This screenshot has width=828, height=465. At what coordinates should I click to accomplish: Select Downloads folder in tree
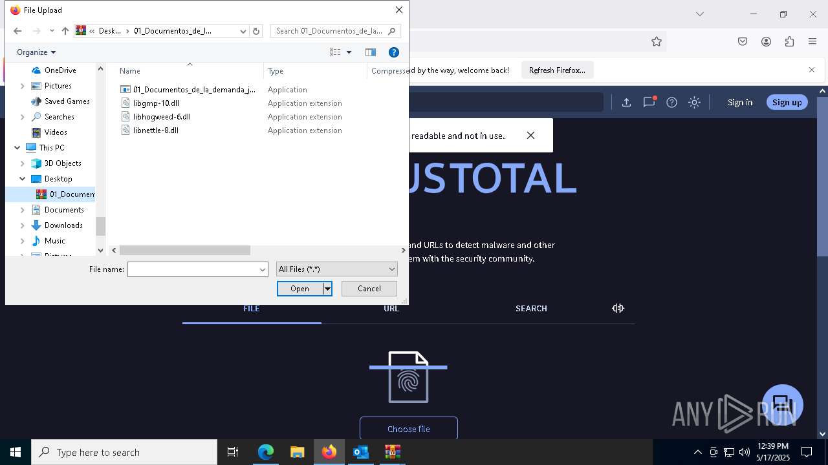pyautogui.click(x=63, y=225)
